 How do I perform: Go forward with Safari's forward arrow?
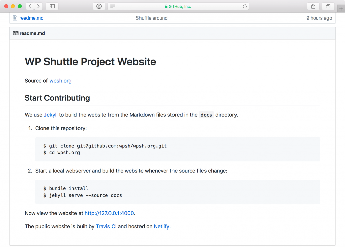click(38, 6)
